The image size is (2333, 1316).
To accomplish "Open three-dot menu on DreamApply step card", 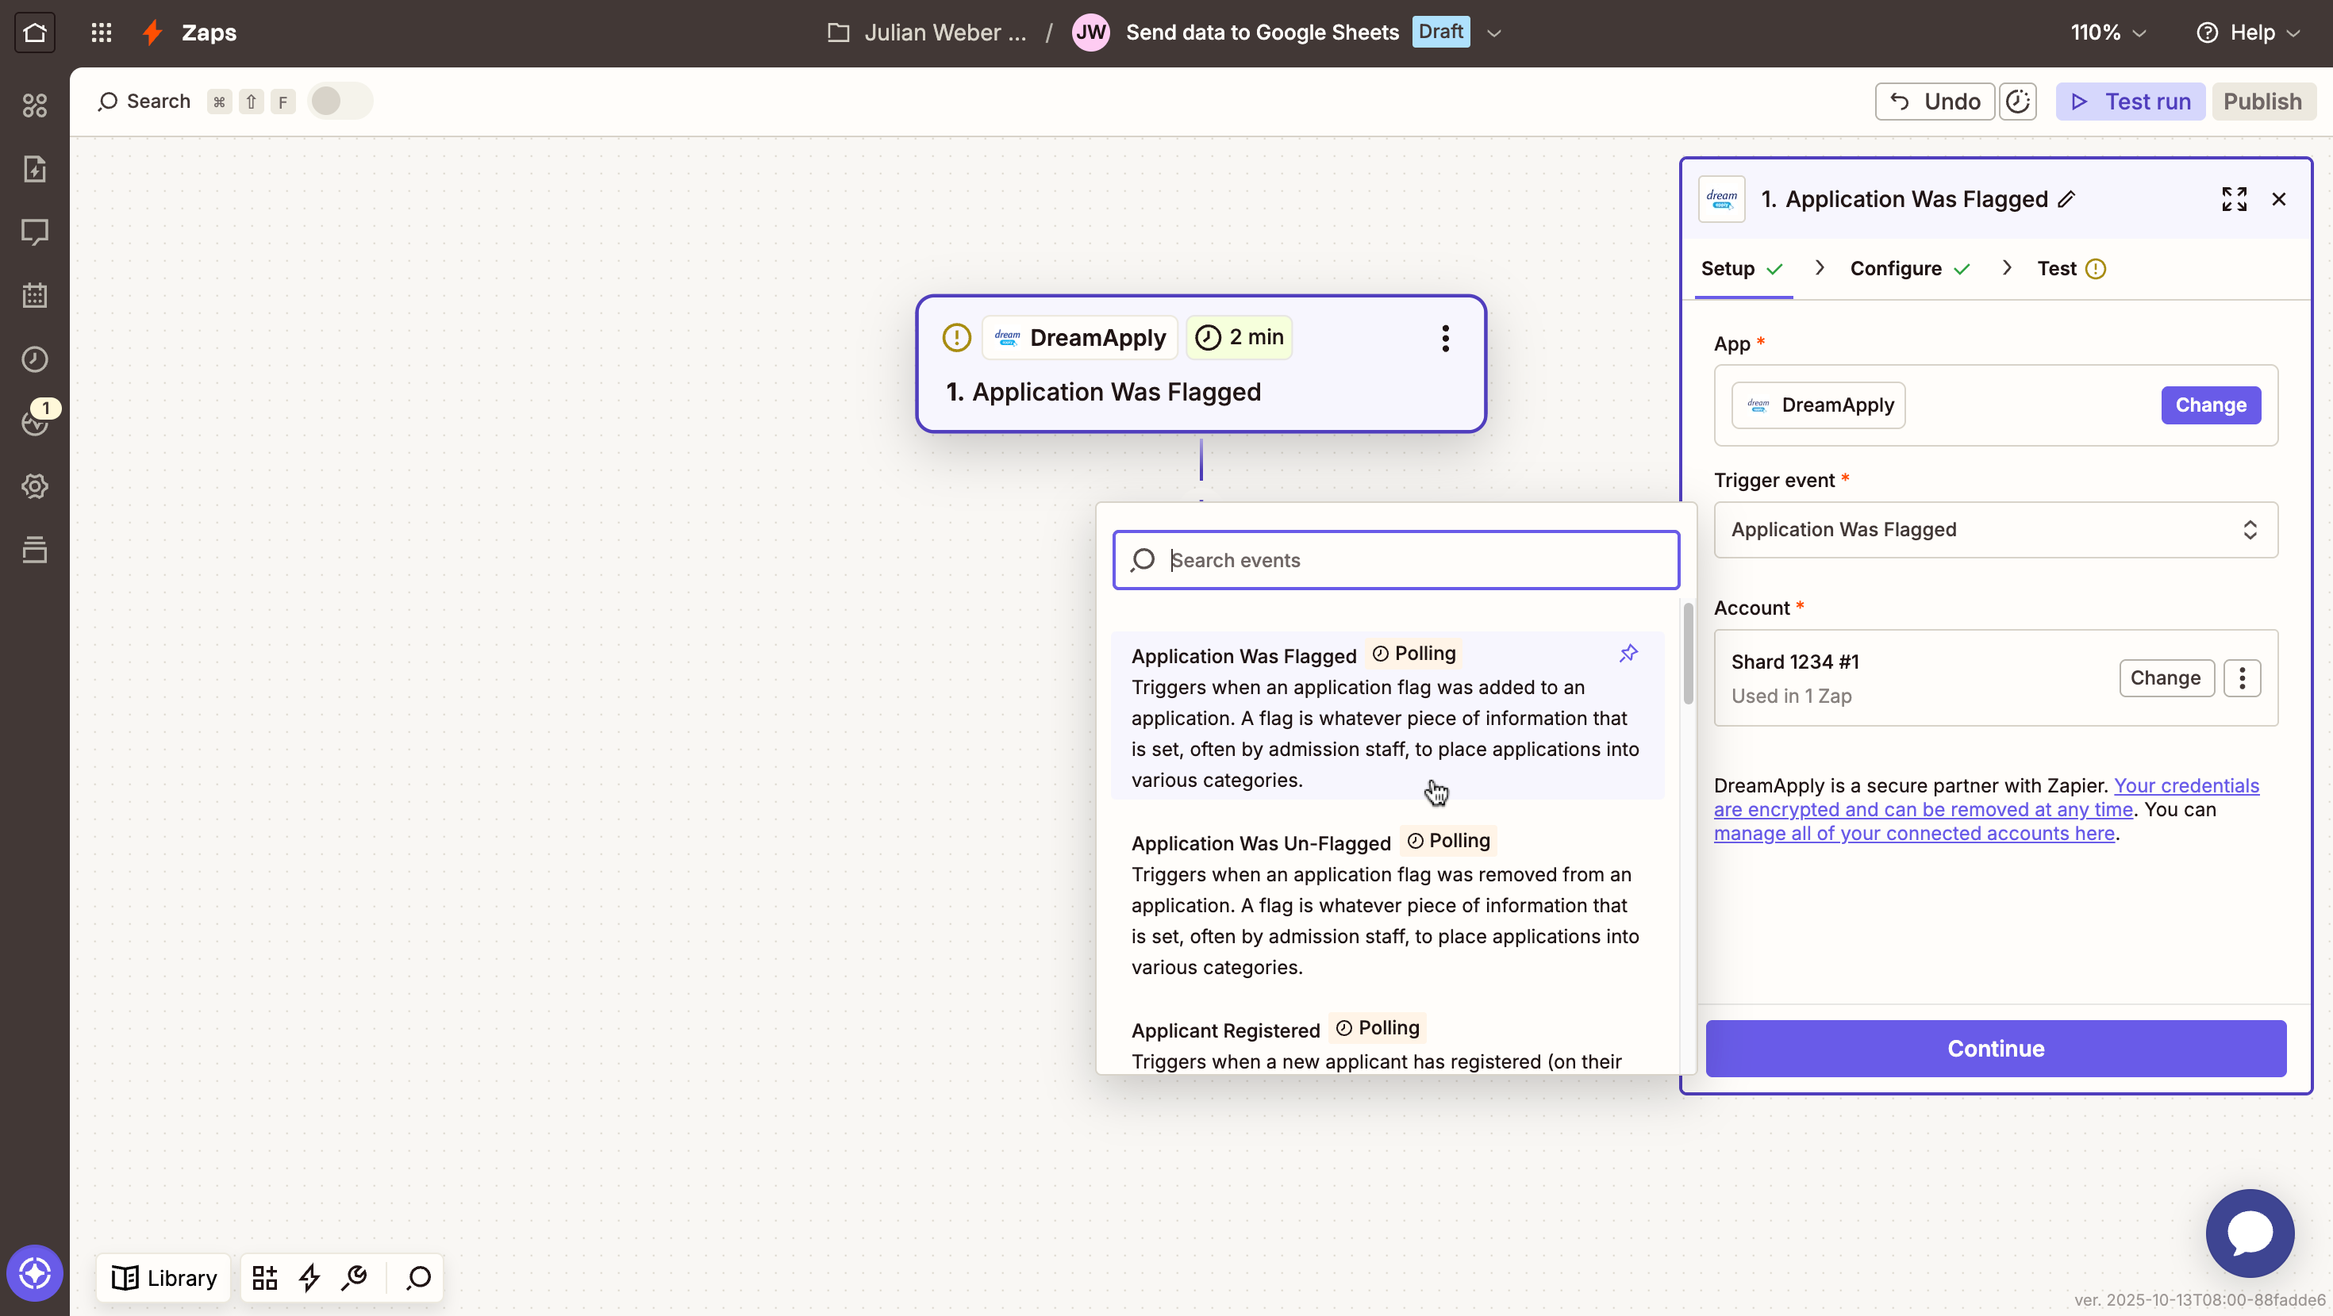I will (1446, 339).
